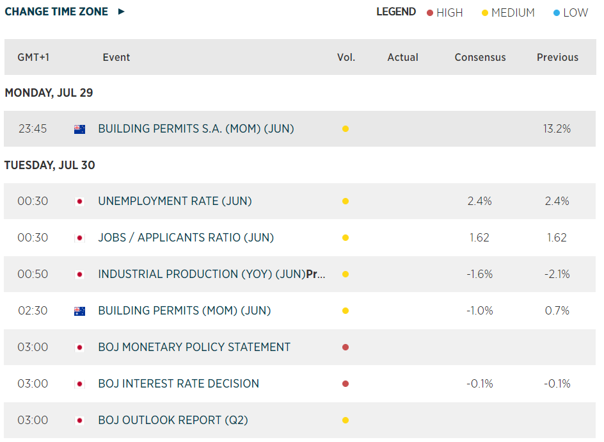This screenshot has height=442, width=604.
Task: Click the GMT+1 column header
Action: 34,57
